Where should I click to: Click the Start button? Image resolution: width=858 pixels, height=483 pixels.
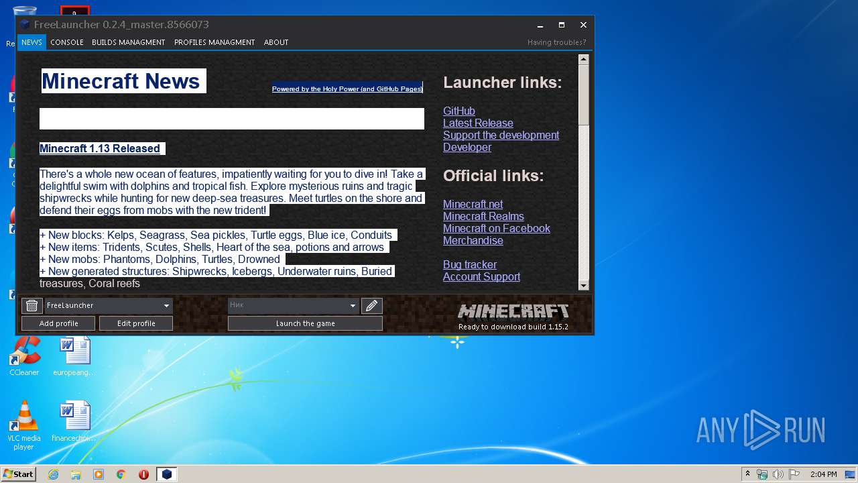pos(19,474)
